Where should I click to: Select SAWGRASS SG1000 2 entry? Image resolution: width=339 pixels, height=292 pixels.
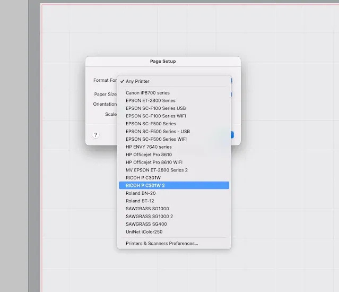point(174,216)
